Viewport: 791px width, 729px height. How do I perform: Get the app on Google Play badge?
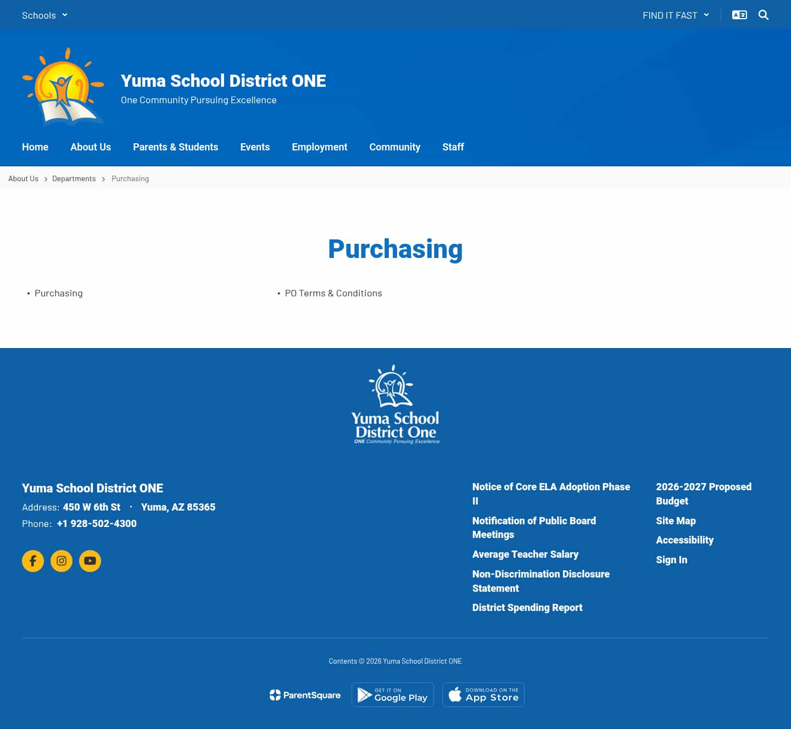tap(393, 695)
